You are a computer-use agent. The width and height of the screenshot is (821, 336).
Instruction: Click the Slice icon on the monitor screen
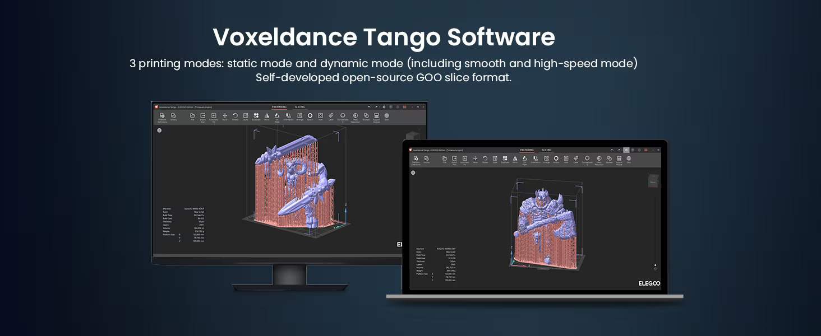pyautogui.click(x=386, y=116)
